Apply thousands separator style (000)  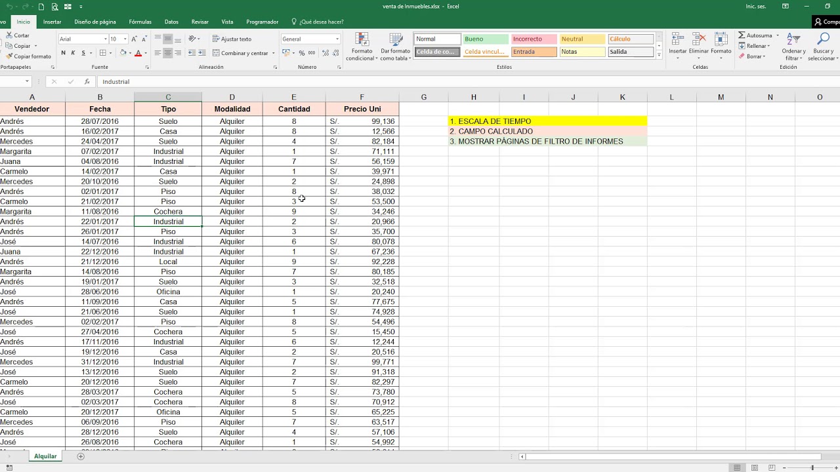311,53
